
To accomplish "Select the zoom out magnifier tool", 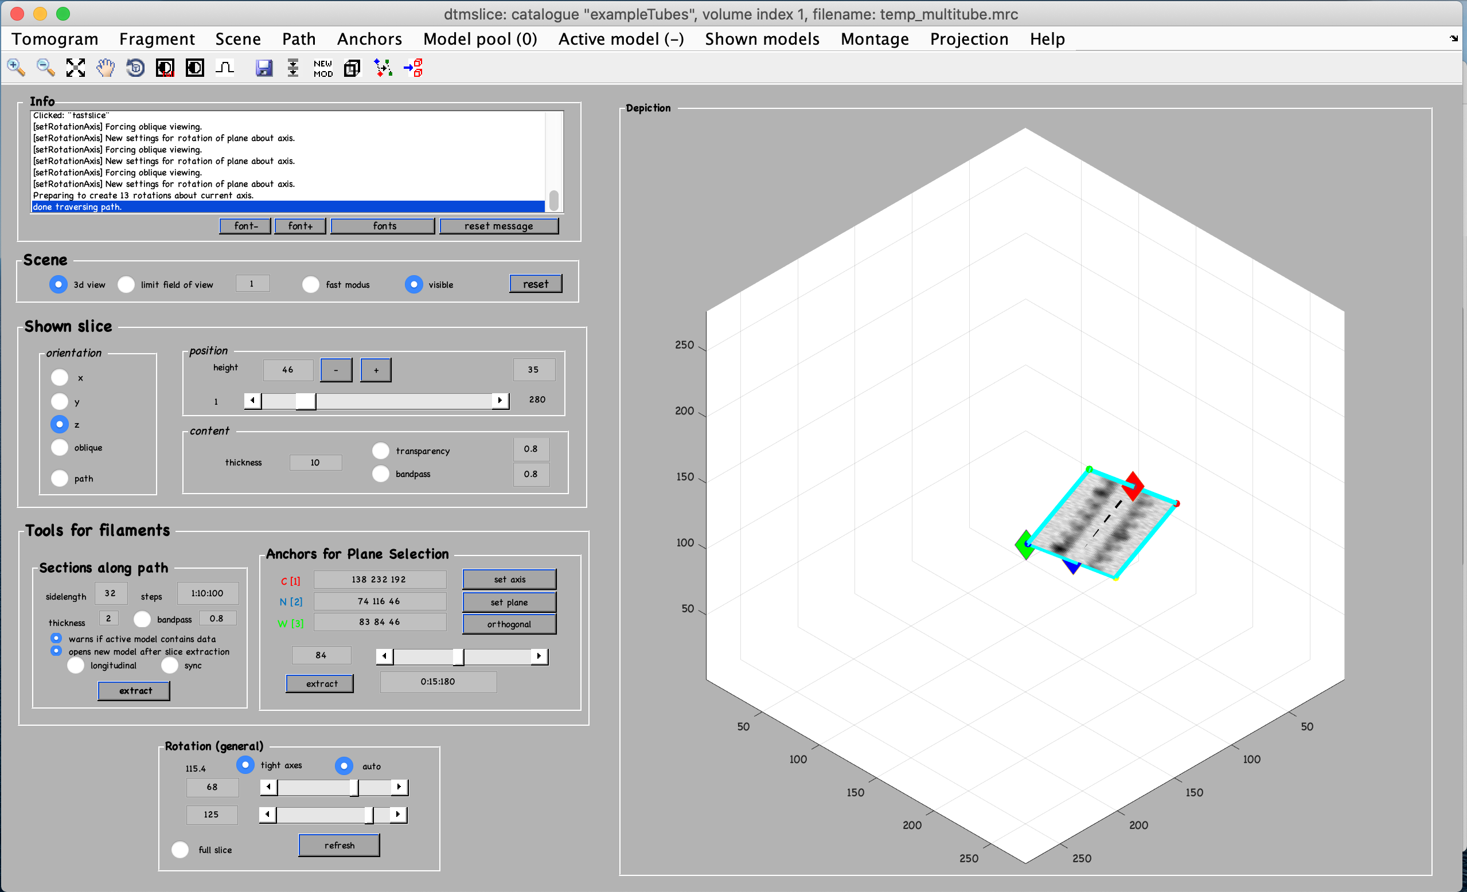I will (46, 68).
